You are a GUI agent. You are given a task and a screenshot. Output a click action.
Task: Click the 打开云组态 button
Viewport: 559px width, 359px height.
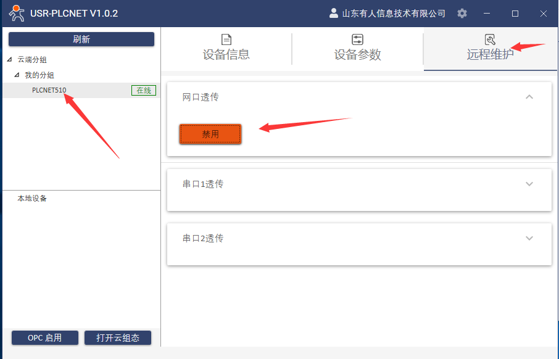tap(118, 337)
